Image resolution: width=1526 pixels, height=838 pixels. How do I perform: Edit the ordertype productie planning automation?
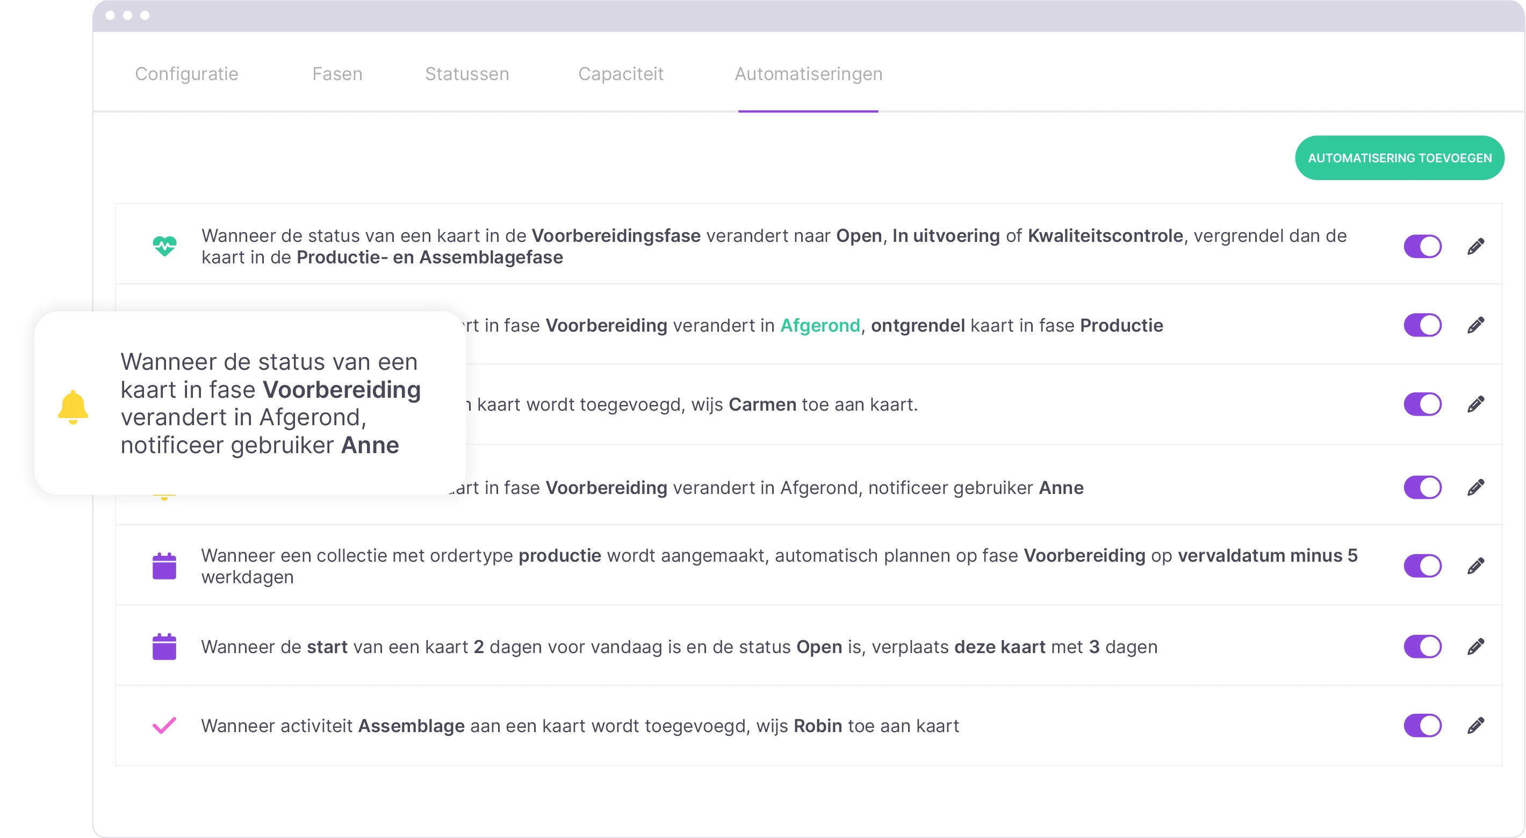coord(1475,566)
